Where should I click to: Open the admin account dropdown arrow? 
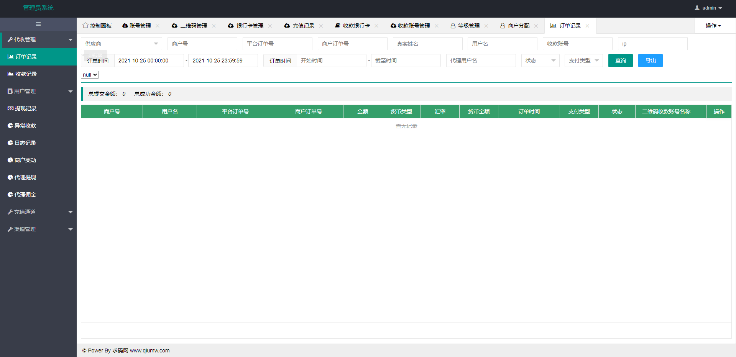pos(720,8)
